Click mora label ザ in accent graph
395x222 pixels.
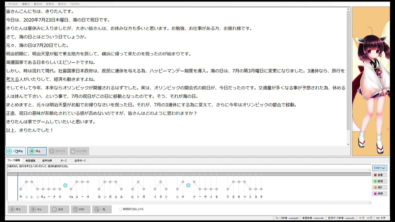(x=205, y=197)
